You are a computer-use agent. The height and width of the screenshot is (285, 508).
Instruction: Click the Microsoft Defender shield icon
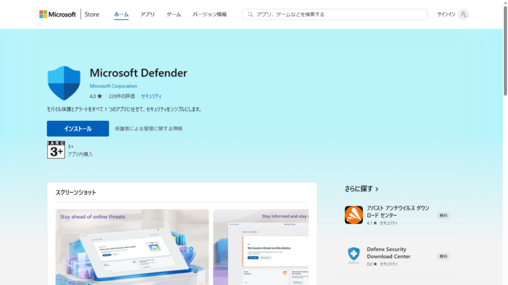[x=64, y=83]
